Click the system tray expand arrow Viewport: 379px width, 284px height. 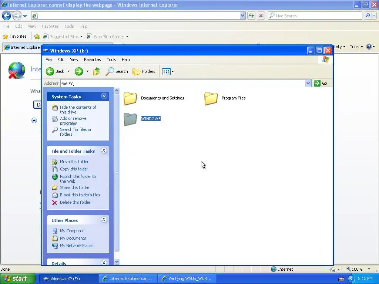(352, 279)
